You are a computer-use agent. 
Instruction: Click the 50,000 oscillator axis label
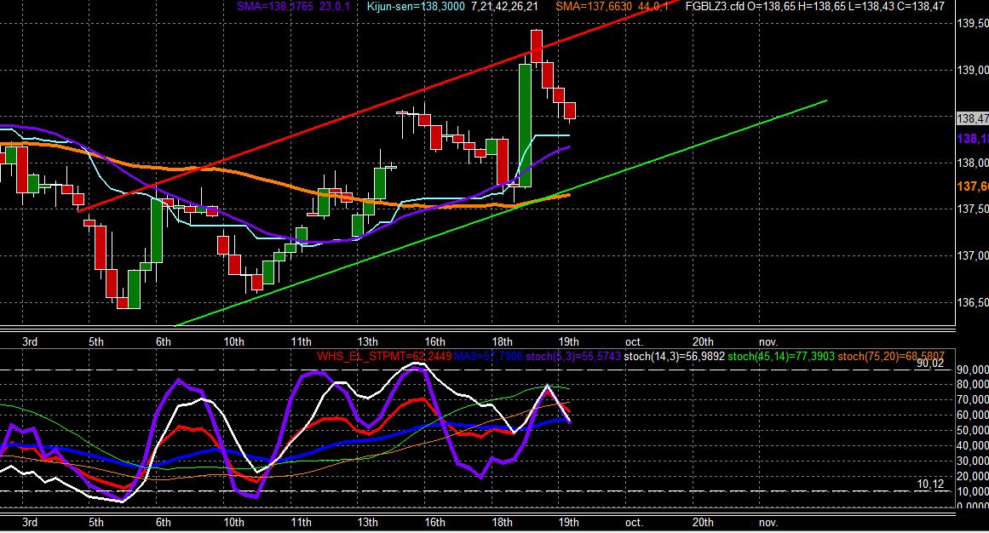coord(973,430)
